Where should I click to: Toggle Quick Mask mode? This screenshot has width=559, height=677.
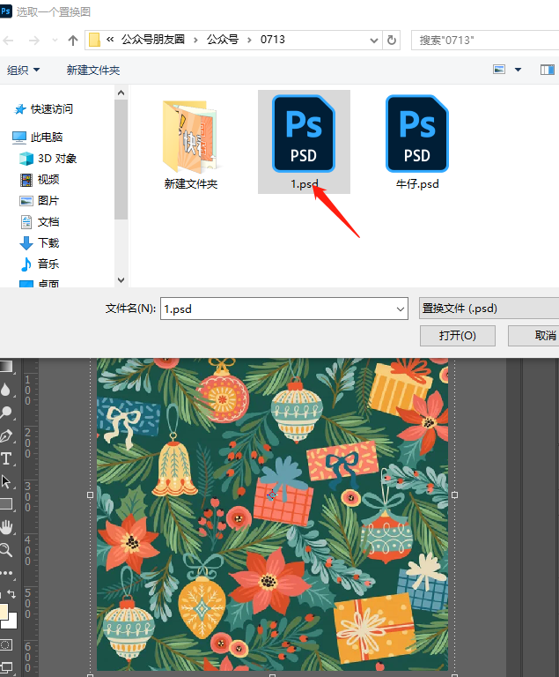click(6, 645)
